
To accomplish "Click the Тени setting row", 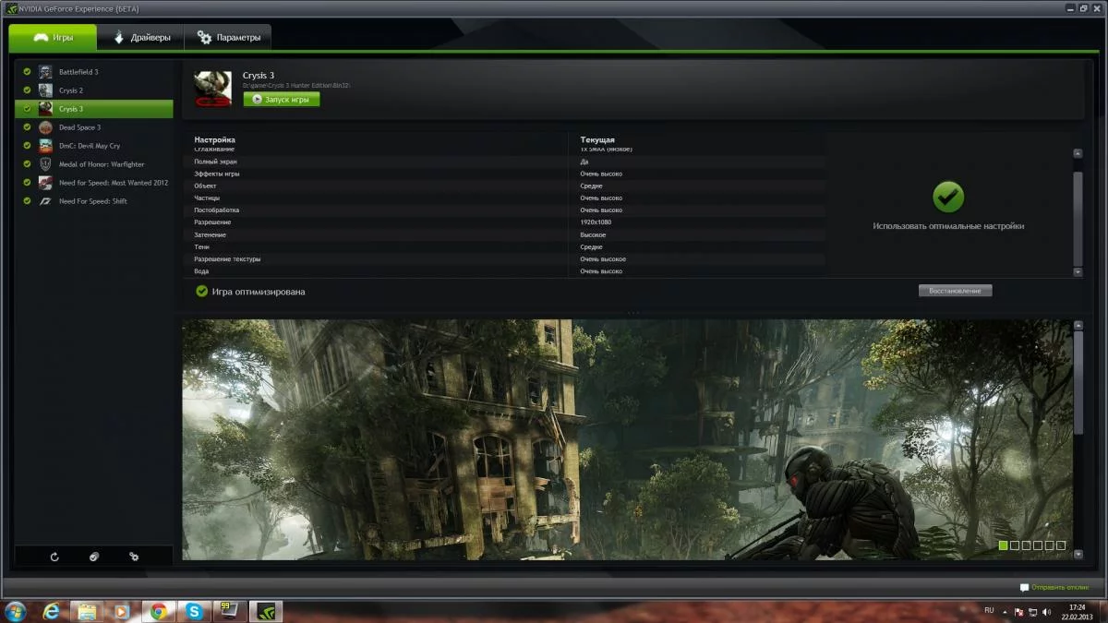I will pyautogui.click(x=503, y=247).
